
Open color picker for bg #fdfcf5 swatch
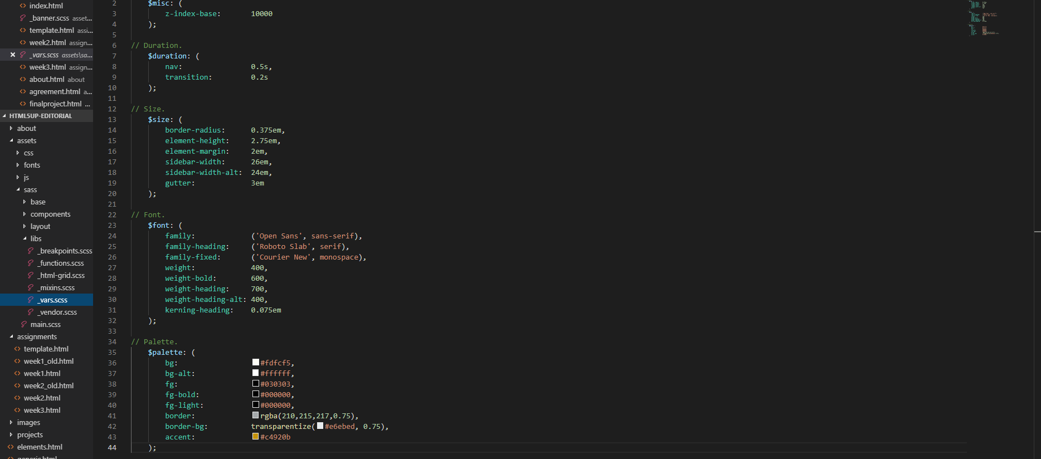(256, 362)
